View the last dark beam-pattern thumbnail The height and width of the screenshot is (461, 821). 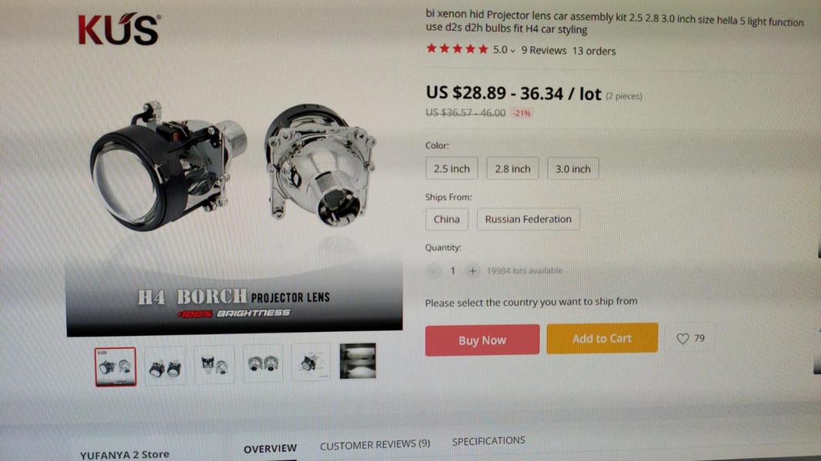pyautogui.click(x=358, y=360)
